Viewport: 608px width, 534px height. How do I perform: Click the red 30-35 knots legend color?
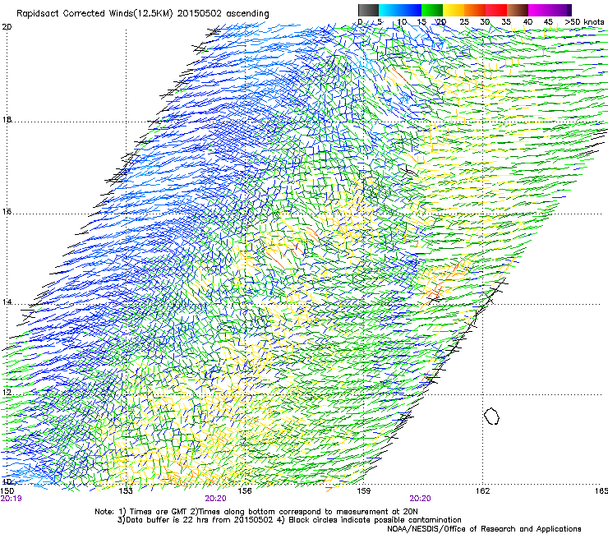point(496,10)
